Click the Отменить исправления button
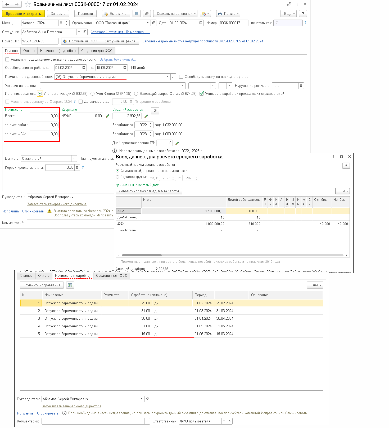This screenshot has width=389, height=428. coord(42,285)
